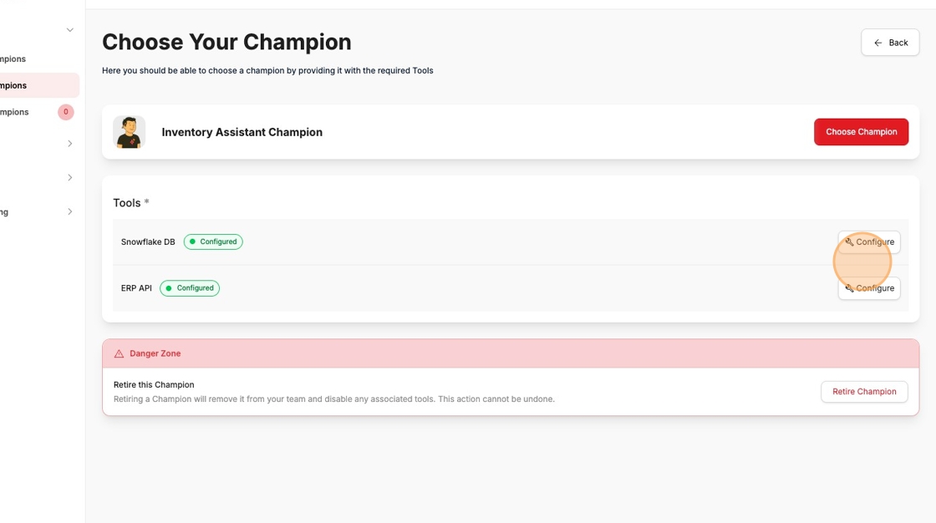Click the red zero badge in the sidebar
936x523 pixels.
[x=66, y=111]
